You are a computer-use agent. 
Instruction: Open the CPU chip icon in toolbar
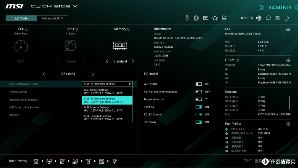click(x=196, y=18)
